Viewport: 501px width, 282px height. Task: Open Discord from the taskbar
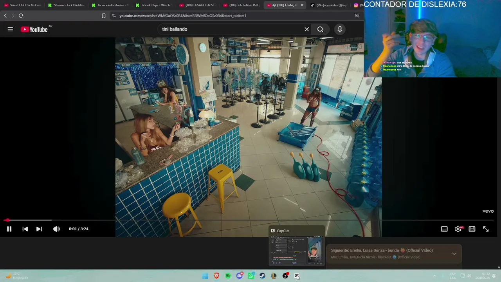click(x=240, y=276)
